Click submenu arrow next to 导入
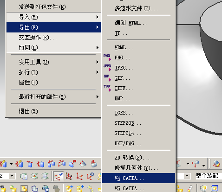 tap(97, 17)
